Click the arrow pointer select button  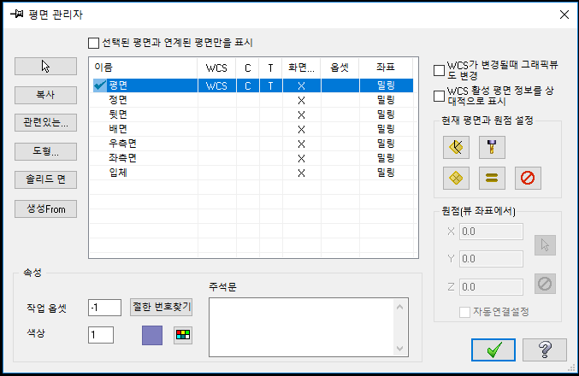46,67
